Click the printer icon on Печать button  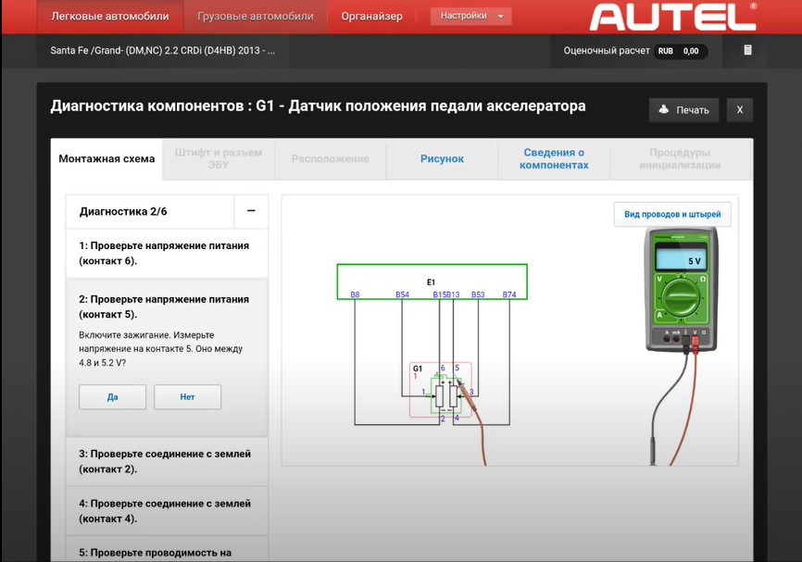(x=664, y=109)
